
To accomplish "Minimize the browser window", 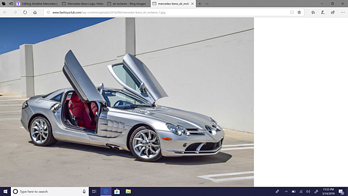I will coord(322,4).
